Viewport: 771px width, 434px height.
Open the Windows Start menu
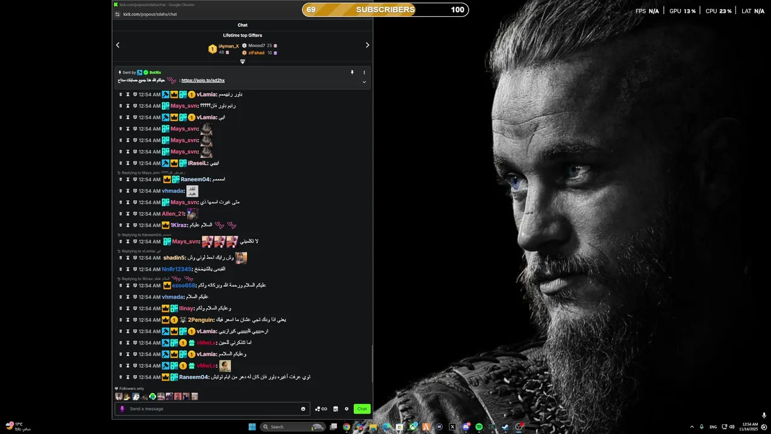tap(252, 427)
